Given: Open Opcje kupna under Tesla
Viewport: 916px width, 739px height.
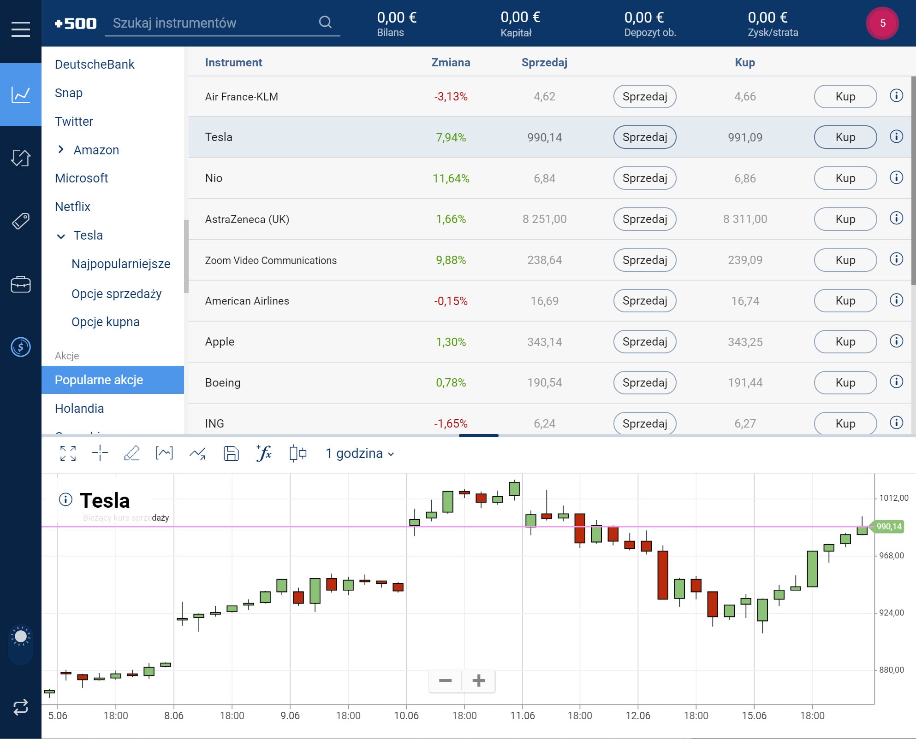Looking at the screenshot, I should [106, 322].
